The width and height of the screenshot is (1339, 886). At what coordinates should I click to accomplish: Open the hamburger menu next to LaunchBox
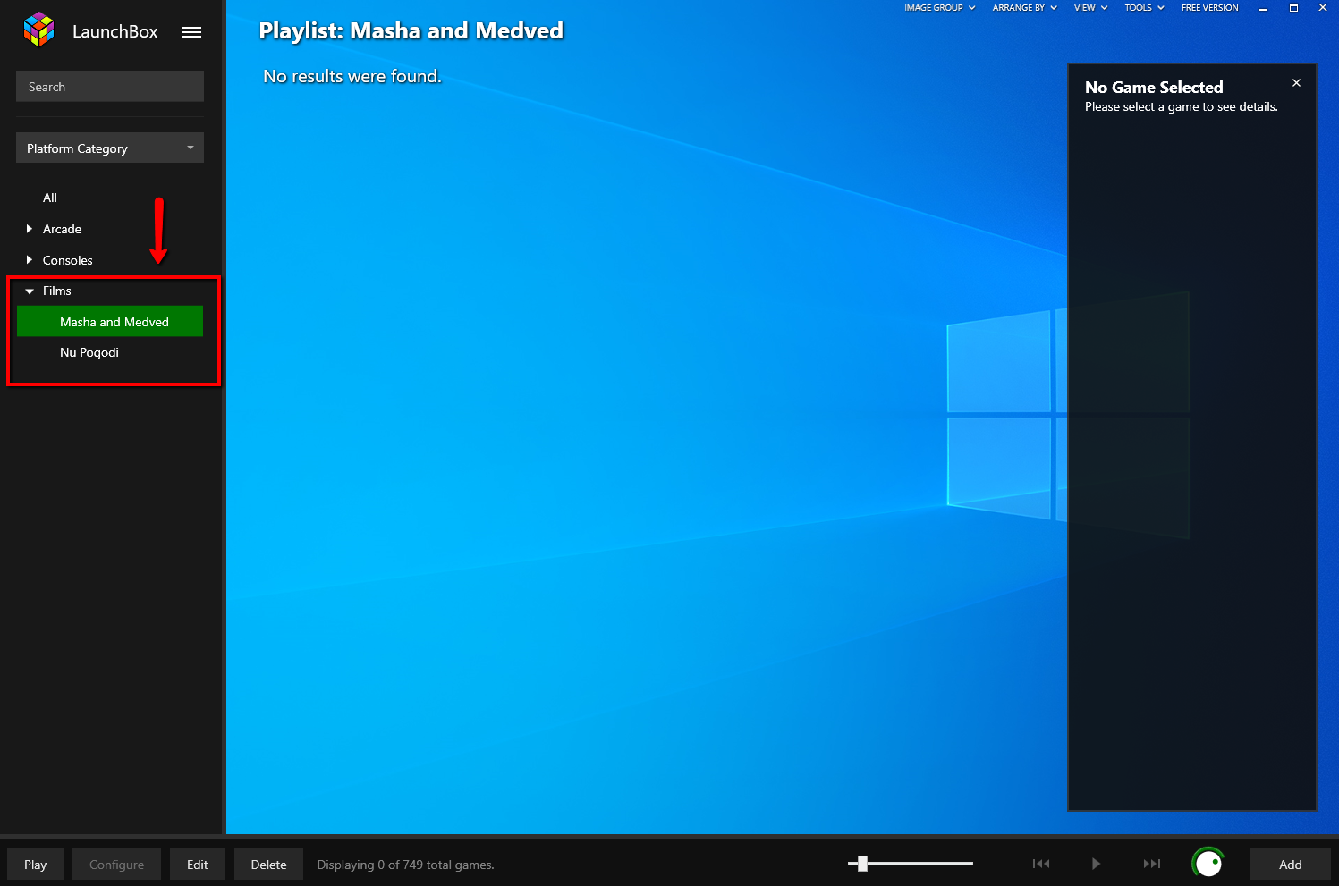click(x=191, y=32)
